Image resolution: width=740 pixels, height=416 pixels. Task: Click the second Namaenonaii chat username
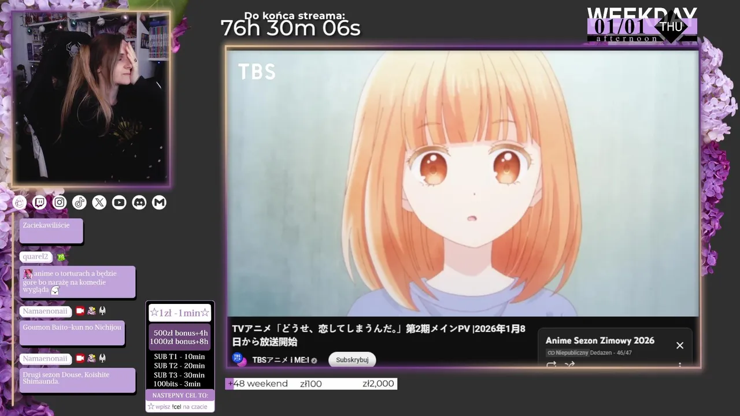click(45, 358)
